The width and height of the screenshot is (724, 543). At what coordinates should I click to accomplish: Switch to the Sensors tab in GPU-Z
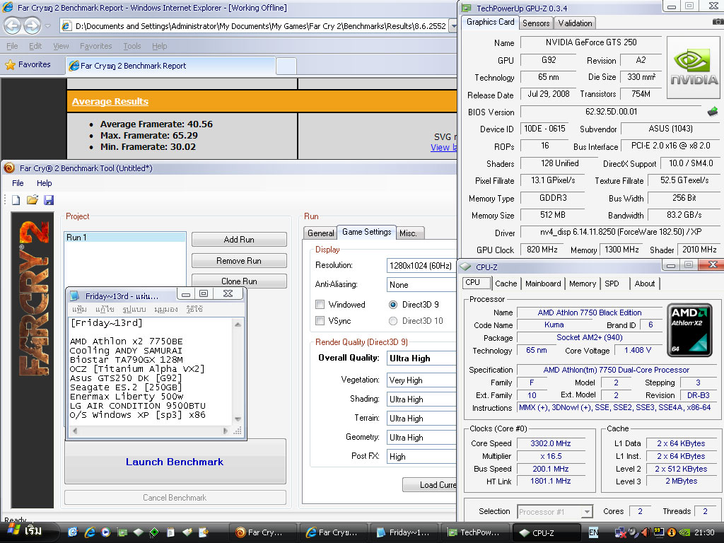pyautogui.click(x=536, y=23)
